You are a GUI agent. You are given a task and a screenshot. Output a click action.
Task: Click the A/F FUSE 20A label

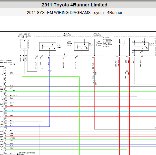pos(100,44)
